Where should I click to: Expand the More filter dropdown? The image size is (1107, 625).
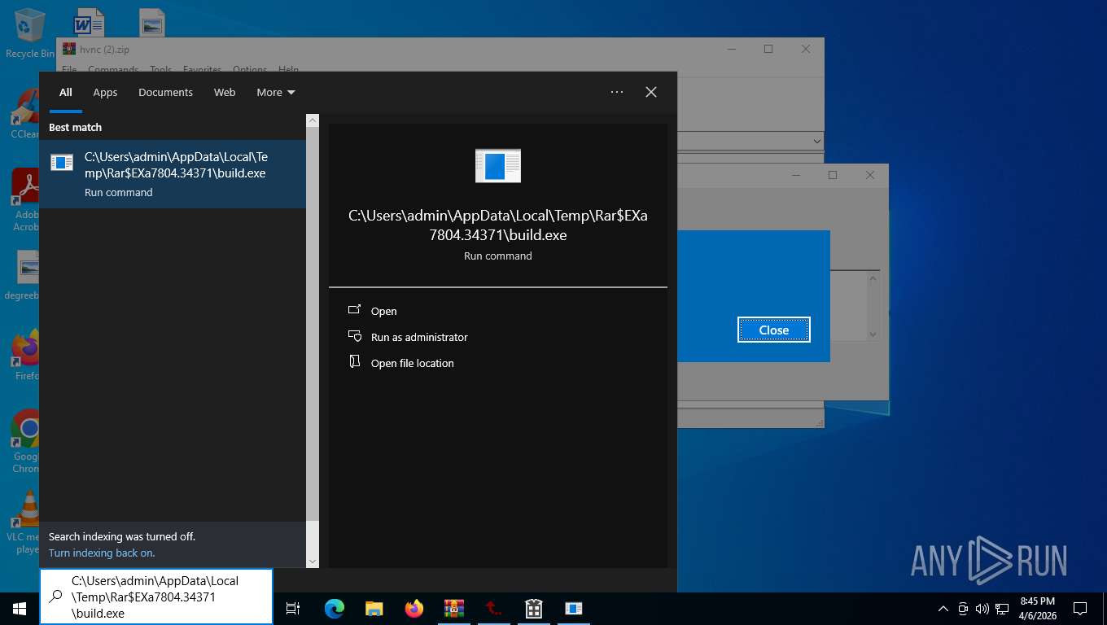[276, 92]
